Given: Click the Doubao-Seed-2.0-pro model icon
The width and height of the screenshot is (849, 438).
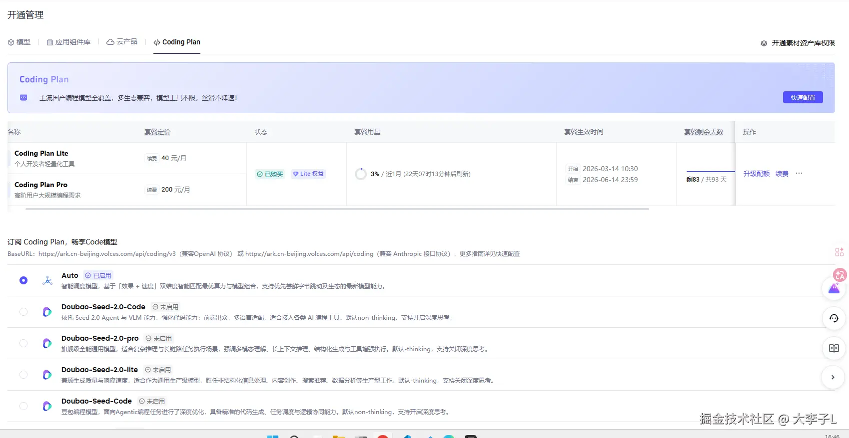Looking at the screenshot, I should (47, 343).
